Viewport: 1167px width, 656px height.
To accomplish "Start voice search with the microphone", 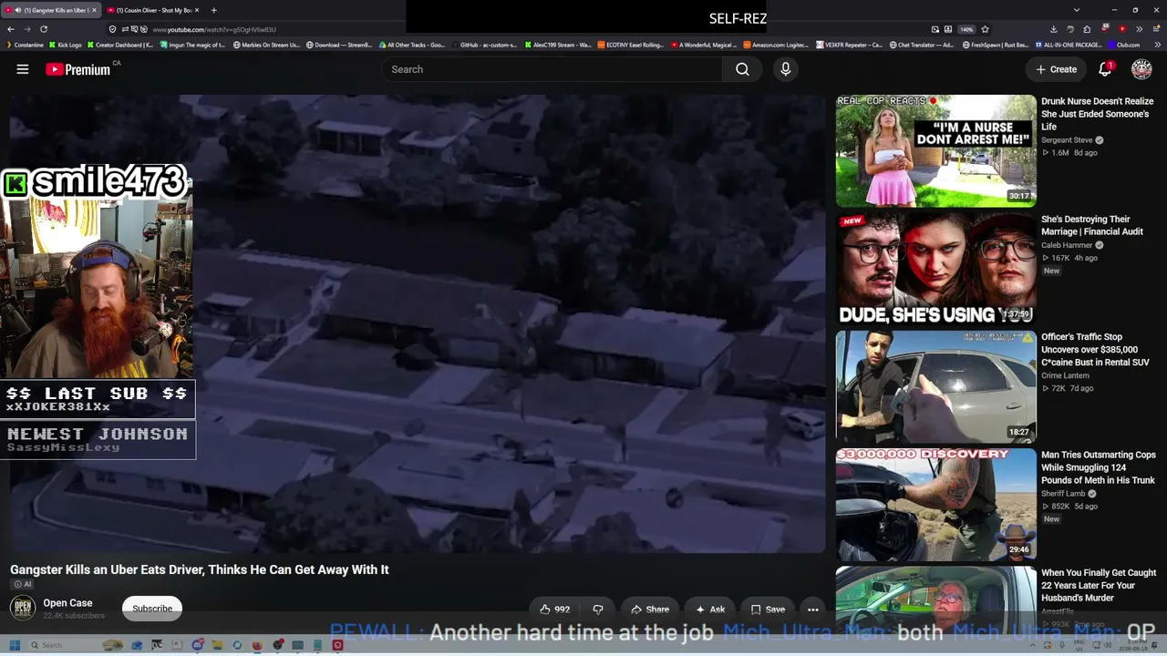I will point(785,69).
